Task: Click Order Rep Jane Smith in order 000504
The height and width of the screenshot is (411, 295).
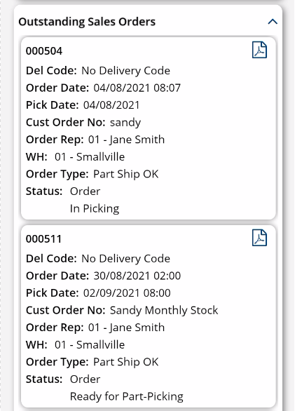Action: point(126,140)
